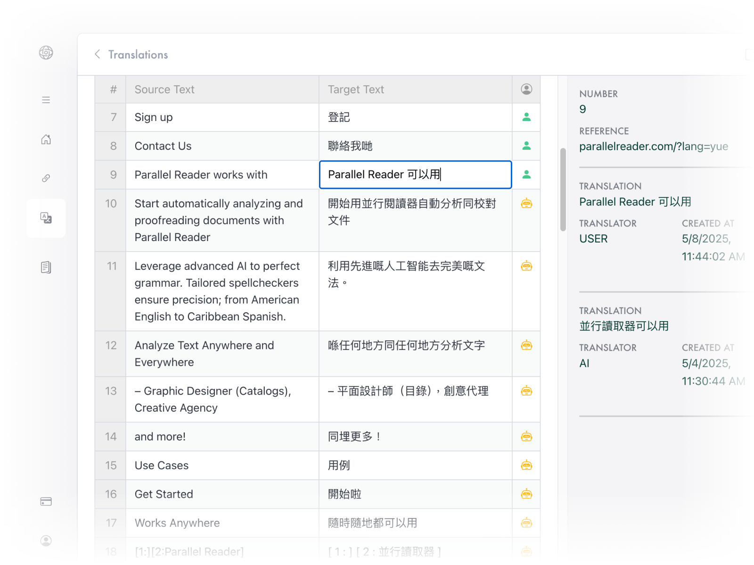Click the app logo icon in sidebar
This screenshot has height=565, width=754.
tap(46, 53)
